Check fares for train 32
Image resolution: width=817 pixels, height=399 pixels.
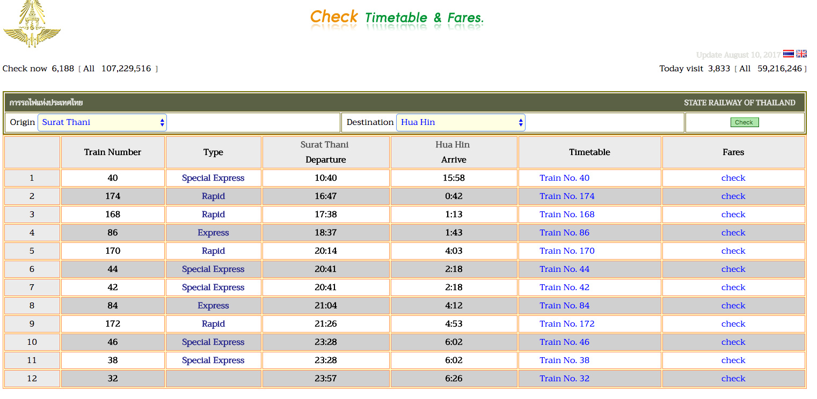pyautogui.click(x=733, y=379)
